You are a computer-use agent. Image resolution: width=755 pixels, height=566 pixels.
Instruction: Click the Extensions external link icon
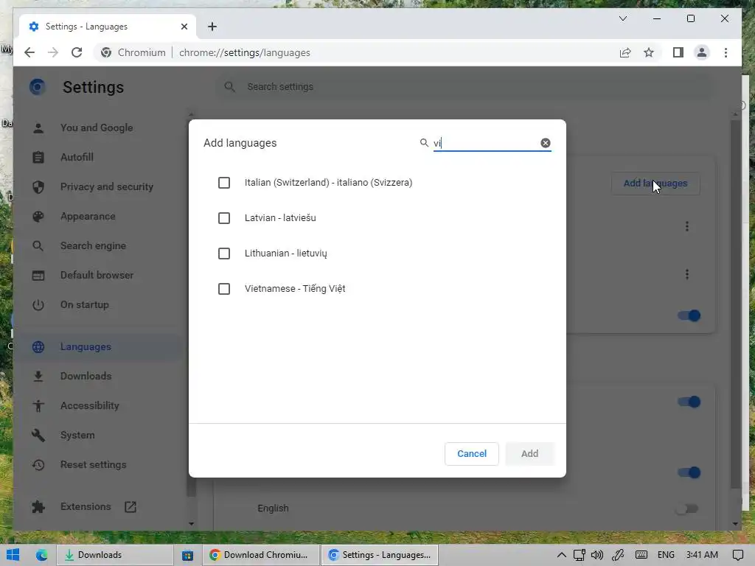(131, 507)
